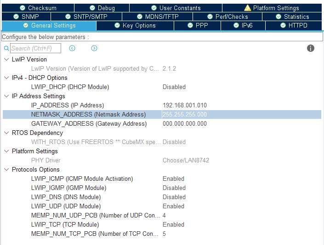324x245 pixels.
Task: Select MEMP_NUM_TCP_PCB row label
Action: point(95,234)
